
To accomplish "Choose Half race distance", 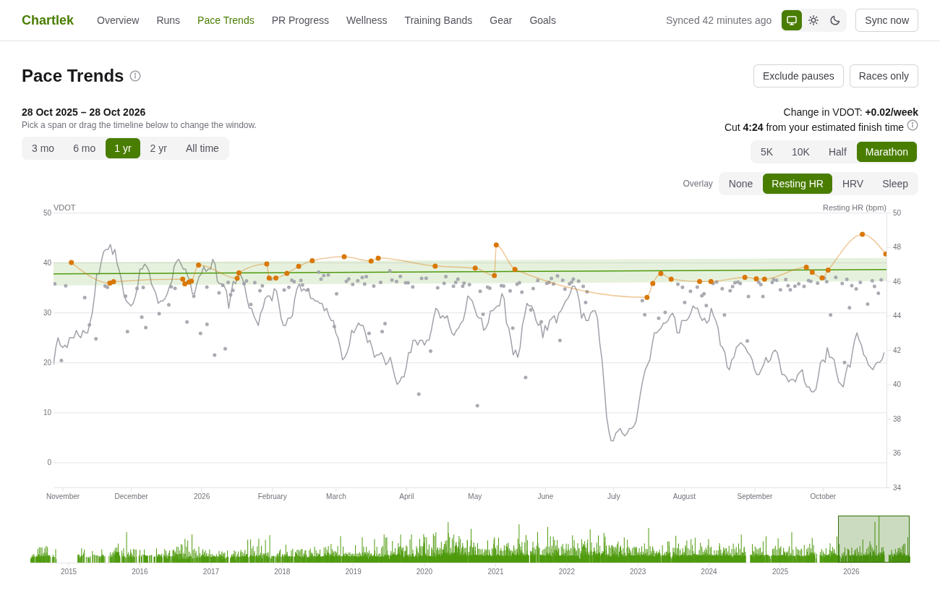I will coord(837,152).
